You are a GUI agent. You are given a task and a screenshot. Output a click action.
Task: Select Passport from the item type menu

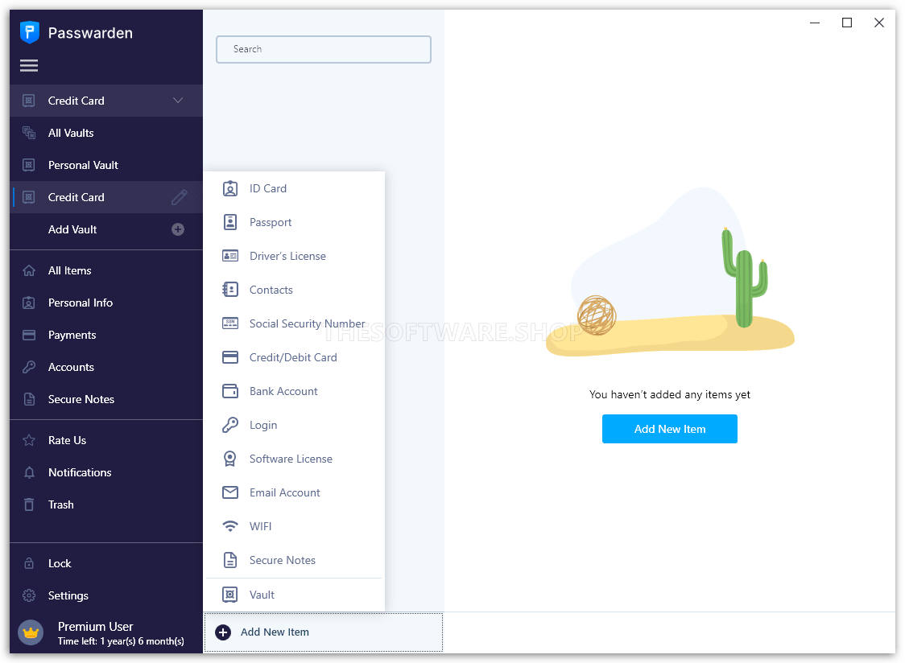[271, 222]
